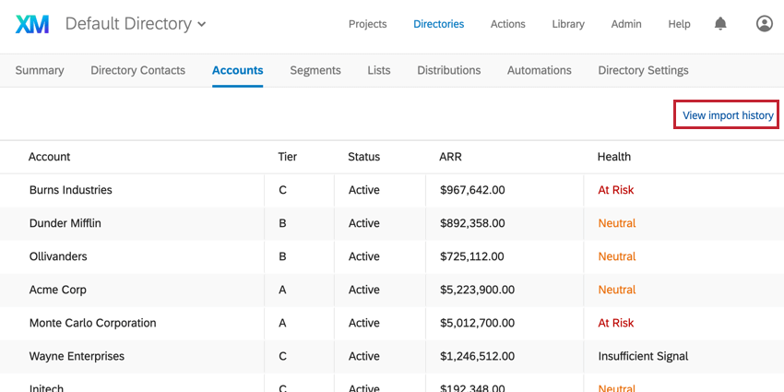Click Active status for Wayne Enterprises
The height and width of the screenshot is (392, 784).
point(364,356)
